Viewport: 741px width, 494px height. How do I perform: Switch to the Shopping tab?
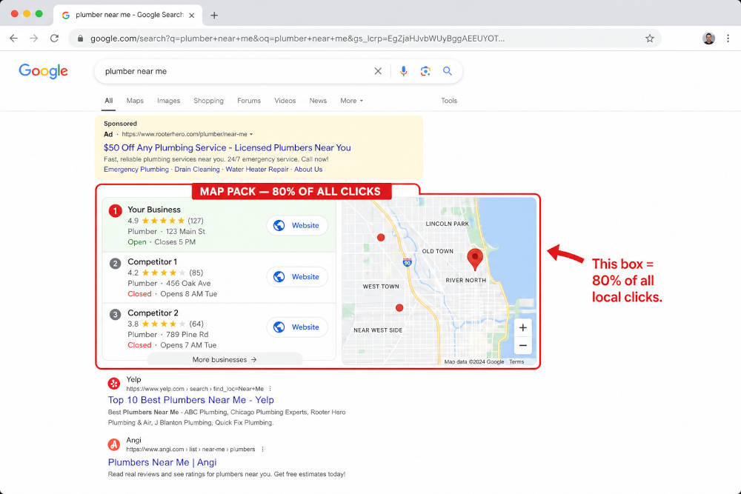[x=208, y=101]
